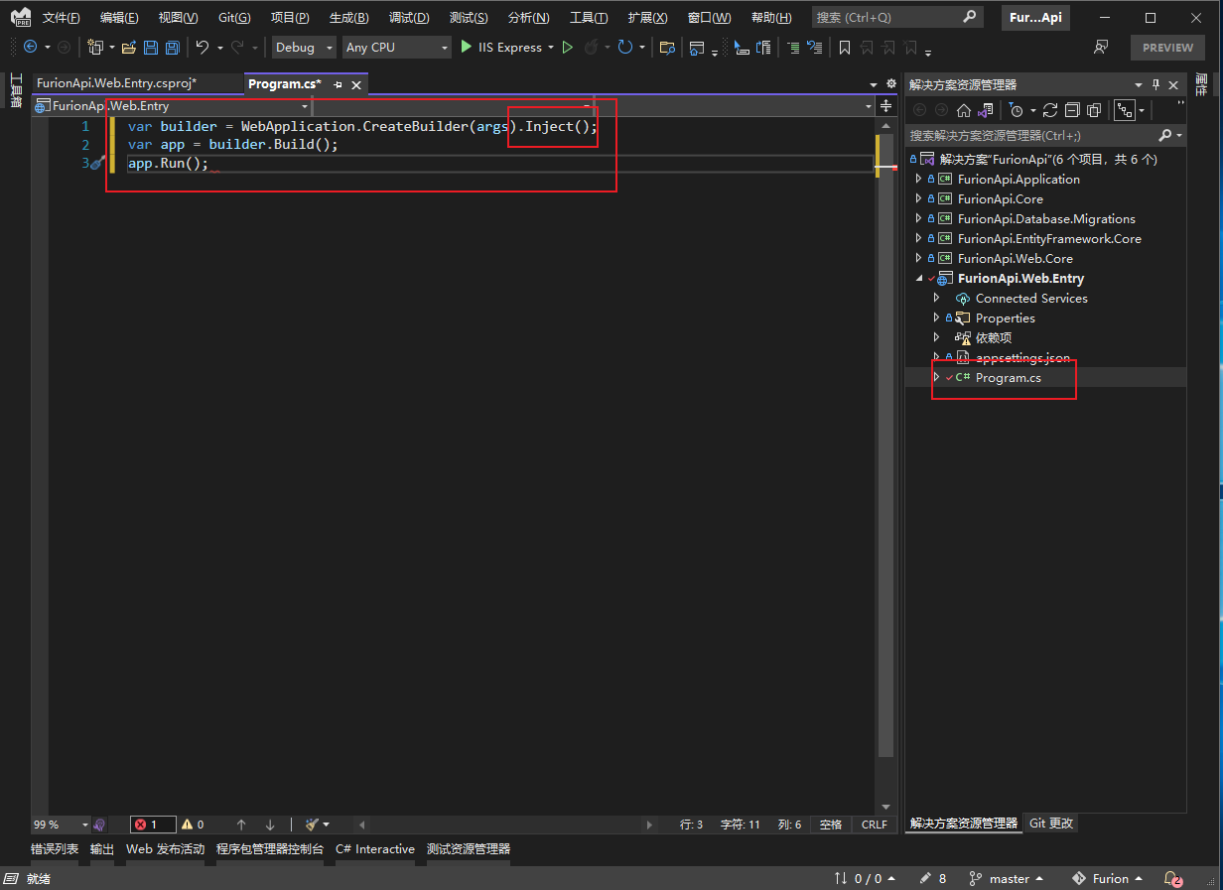The height and width of the screenshot is (890, 1223).
Task: Expand the FurionApi.Core project node
Action: [x=917, y=199]
